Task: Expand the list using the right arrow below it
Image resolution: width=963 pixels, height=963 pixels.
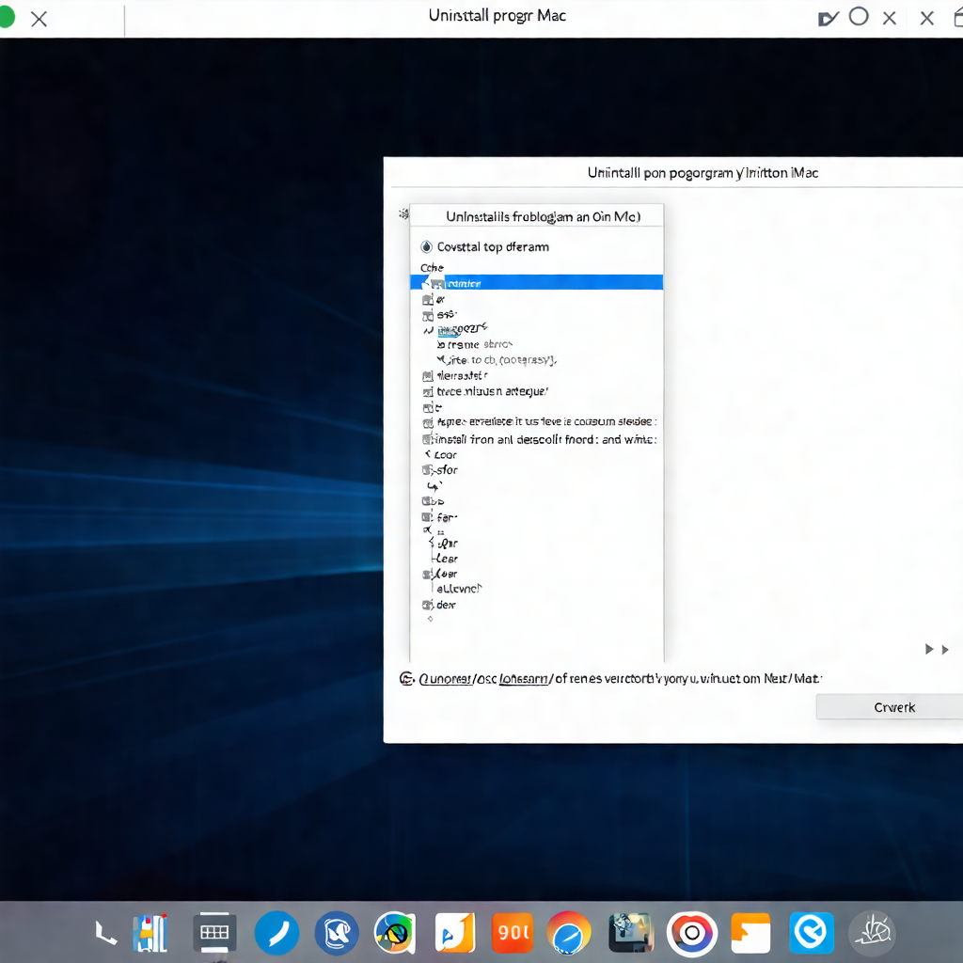Action: click(929, 649)
